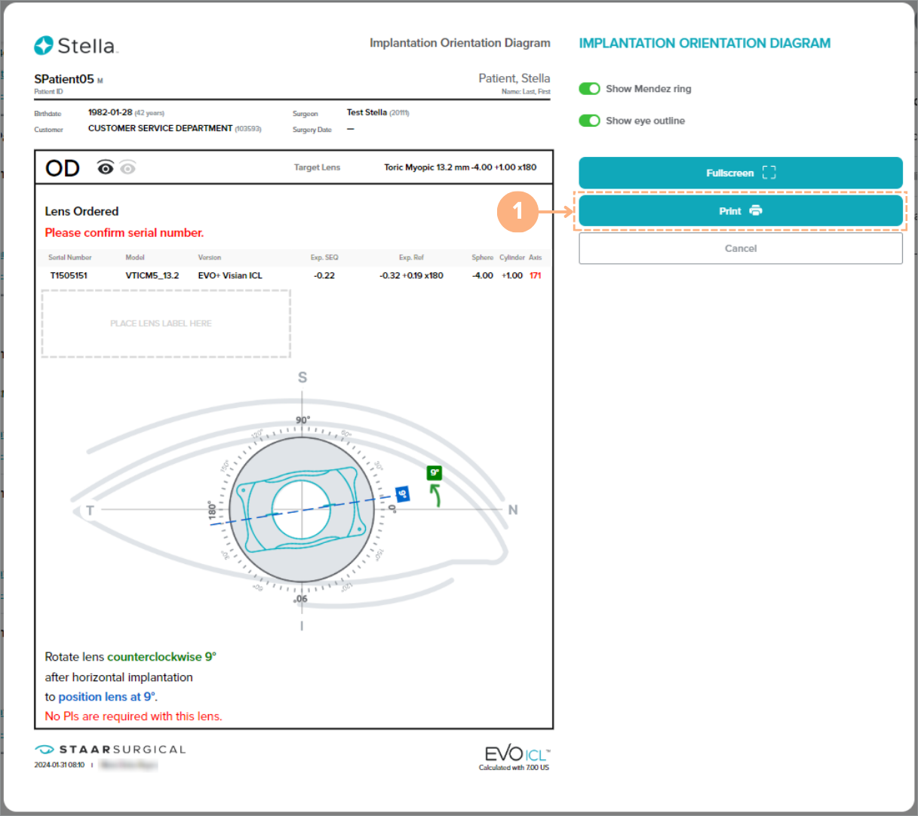Disable the Show eye outline switch

(x=589, y=121)
